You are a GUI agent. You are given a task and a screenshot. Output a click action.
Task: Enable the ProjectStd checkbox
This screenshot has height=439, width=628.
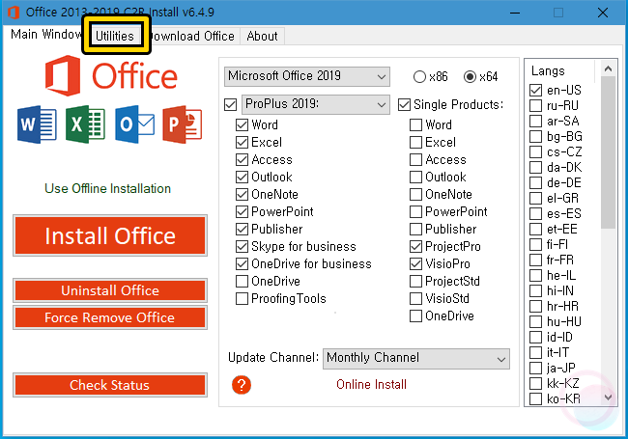click(415, 281)
